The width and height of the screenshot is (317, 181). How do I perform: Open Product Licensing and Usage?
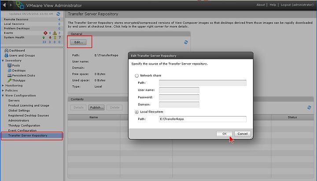click(x=29, y=105)
